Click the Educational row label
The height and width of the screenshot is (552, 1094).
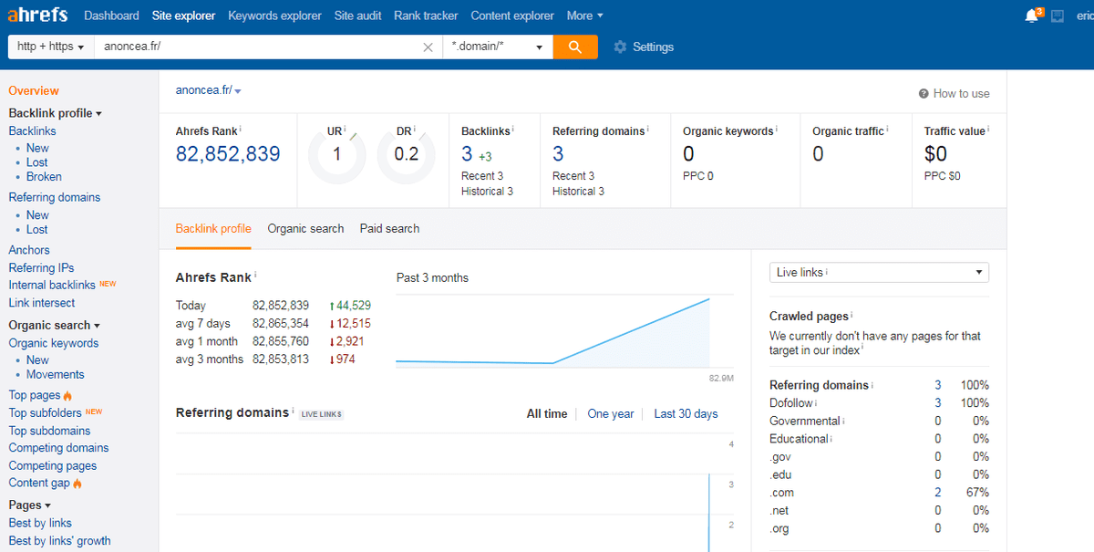click(x=799, y=439)
